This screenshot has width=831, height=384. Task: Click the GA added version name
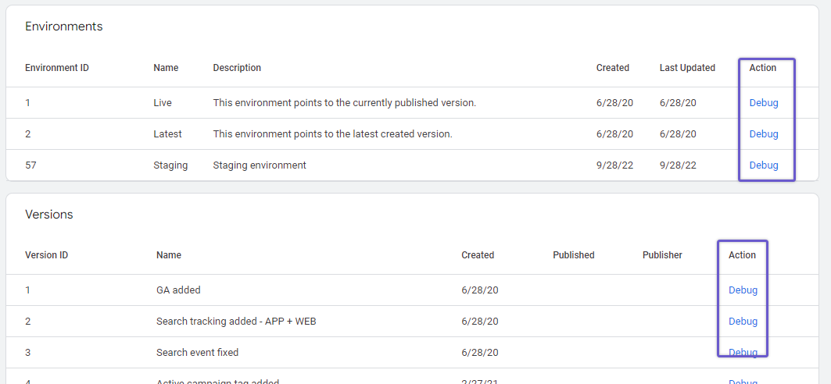pyautogui.click(x=178, y=290)
